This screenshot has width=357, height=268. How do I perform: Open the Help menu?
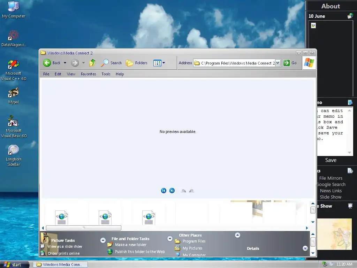120,74
